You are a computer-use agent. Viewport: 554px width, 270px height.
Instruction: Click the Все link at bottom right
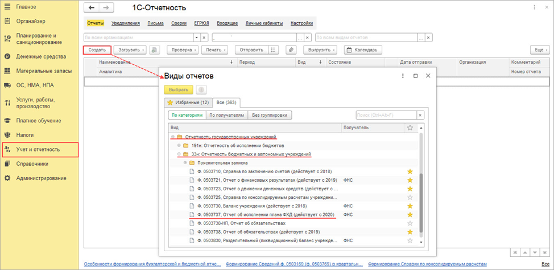pyautogui.click(x=545, y=264)
